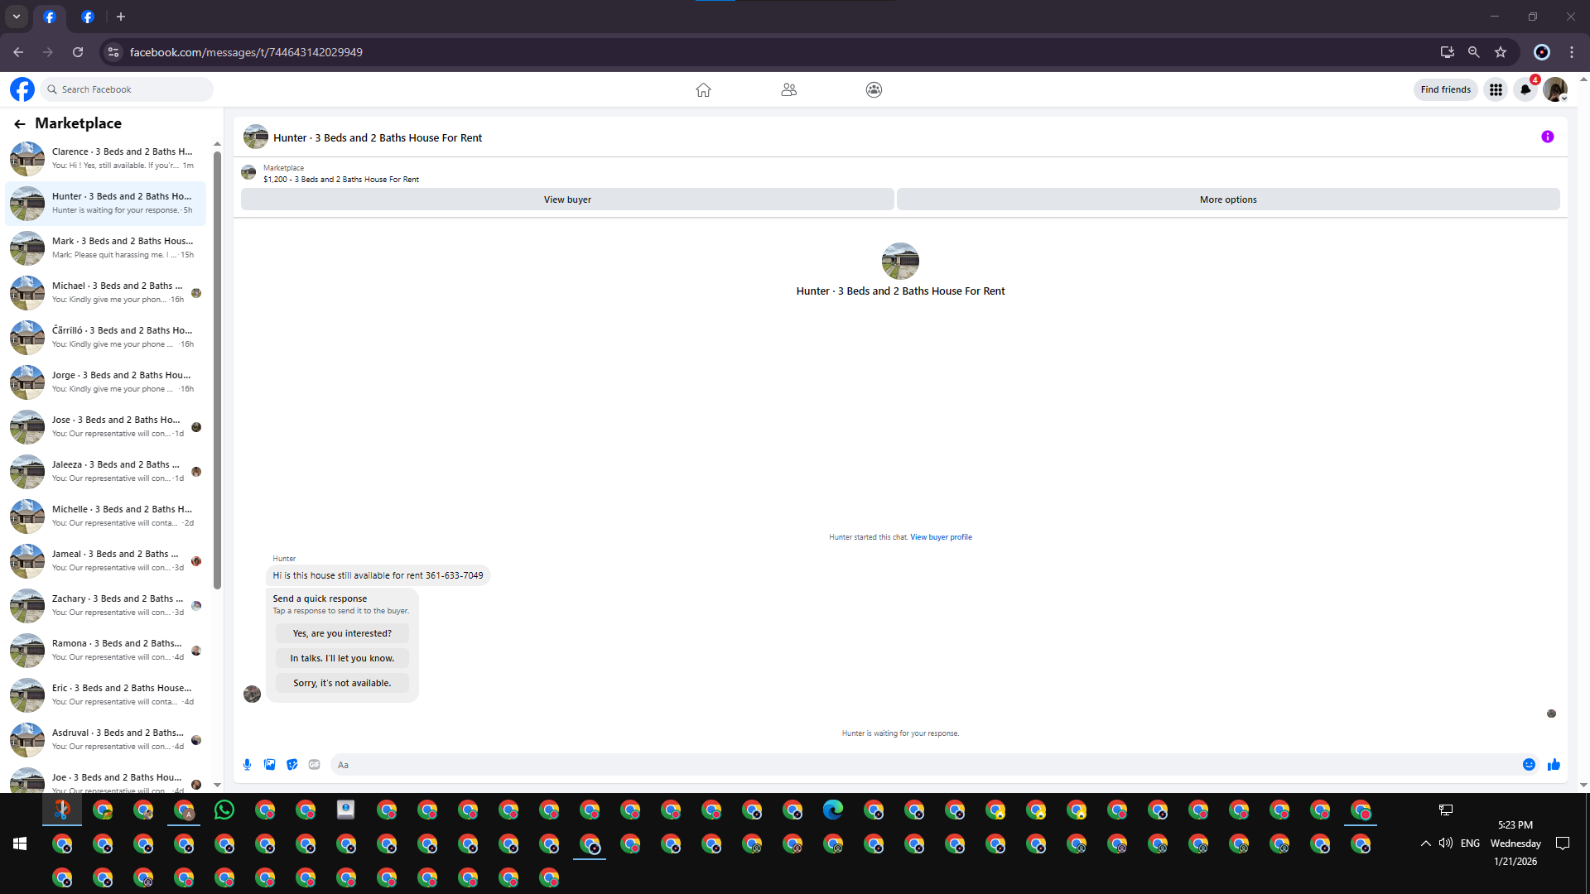The image size is (1590, 894).
Task: Send 'Yes, are you interested?' quick response
Action: 342,633
